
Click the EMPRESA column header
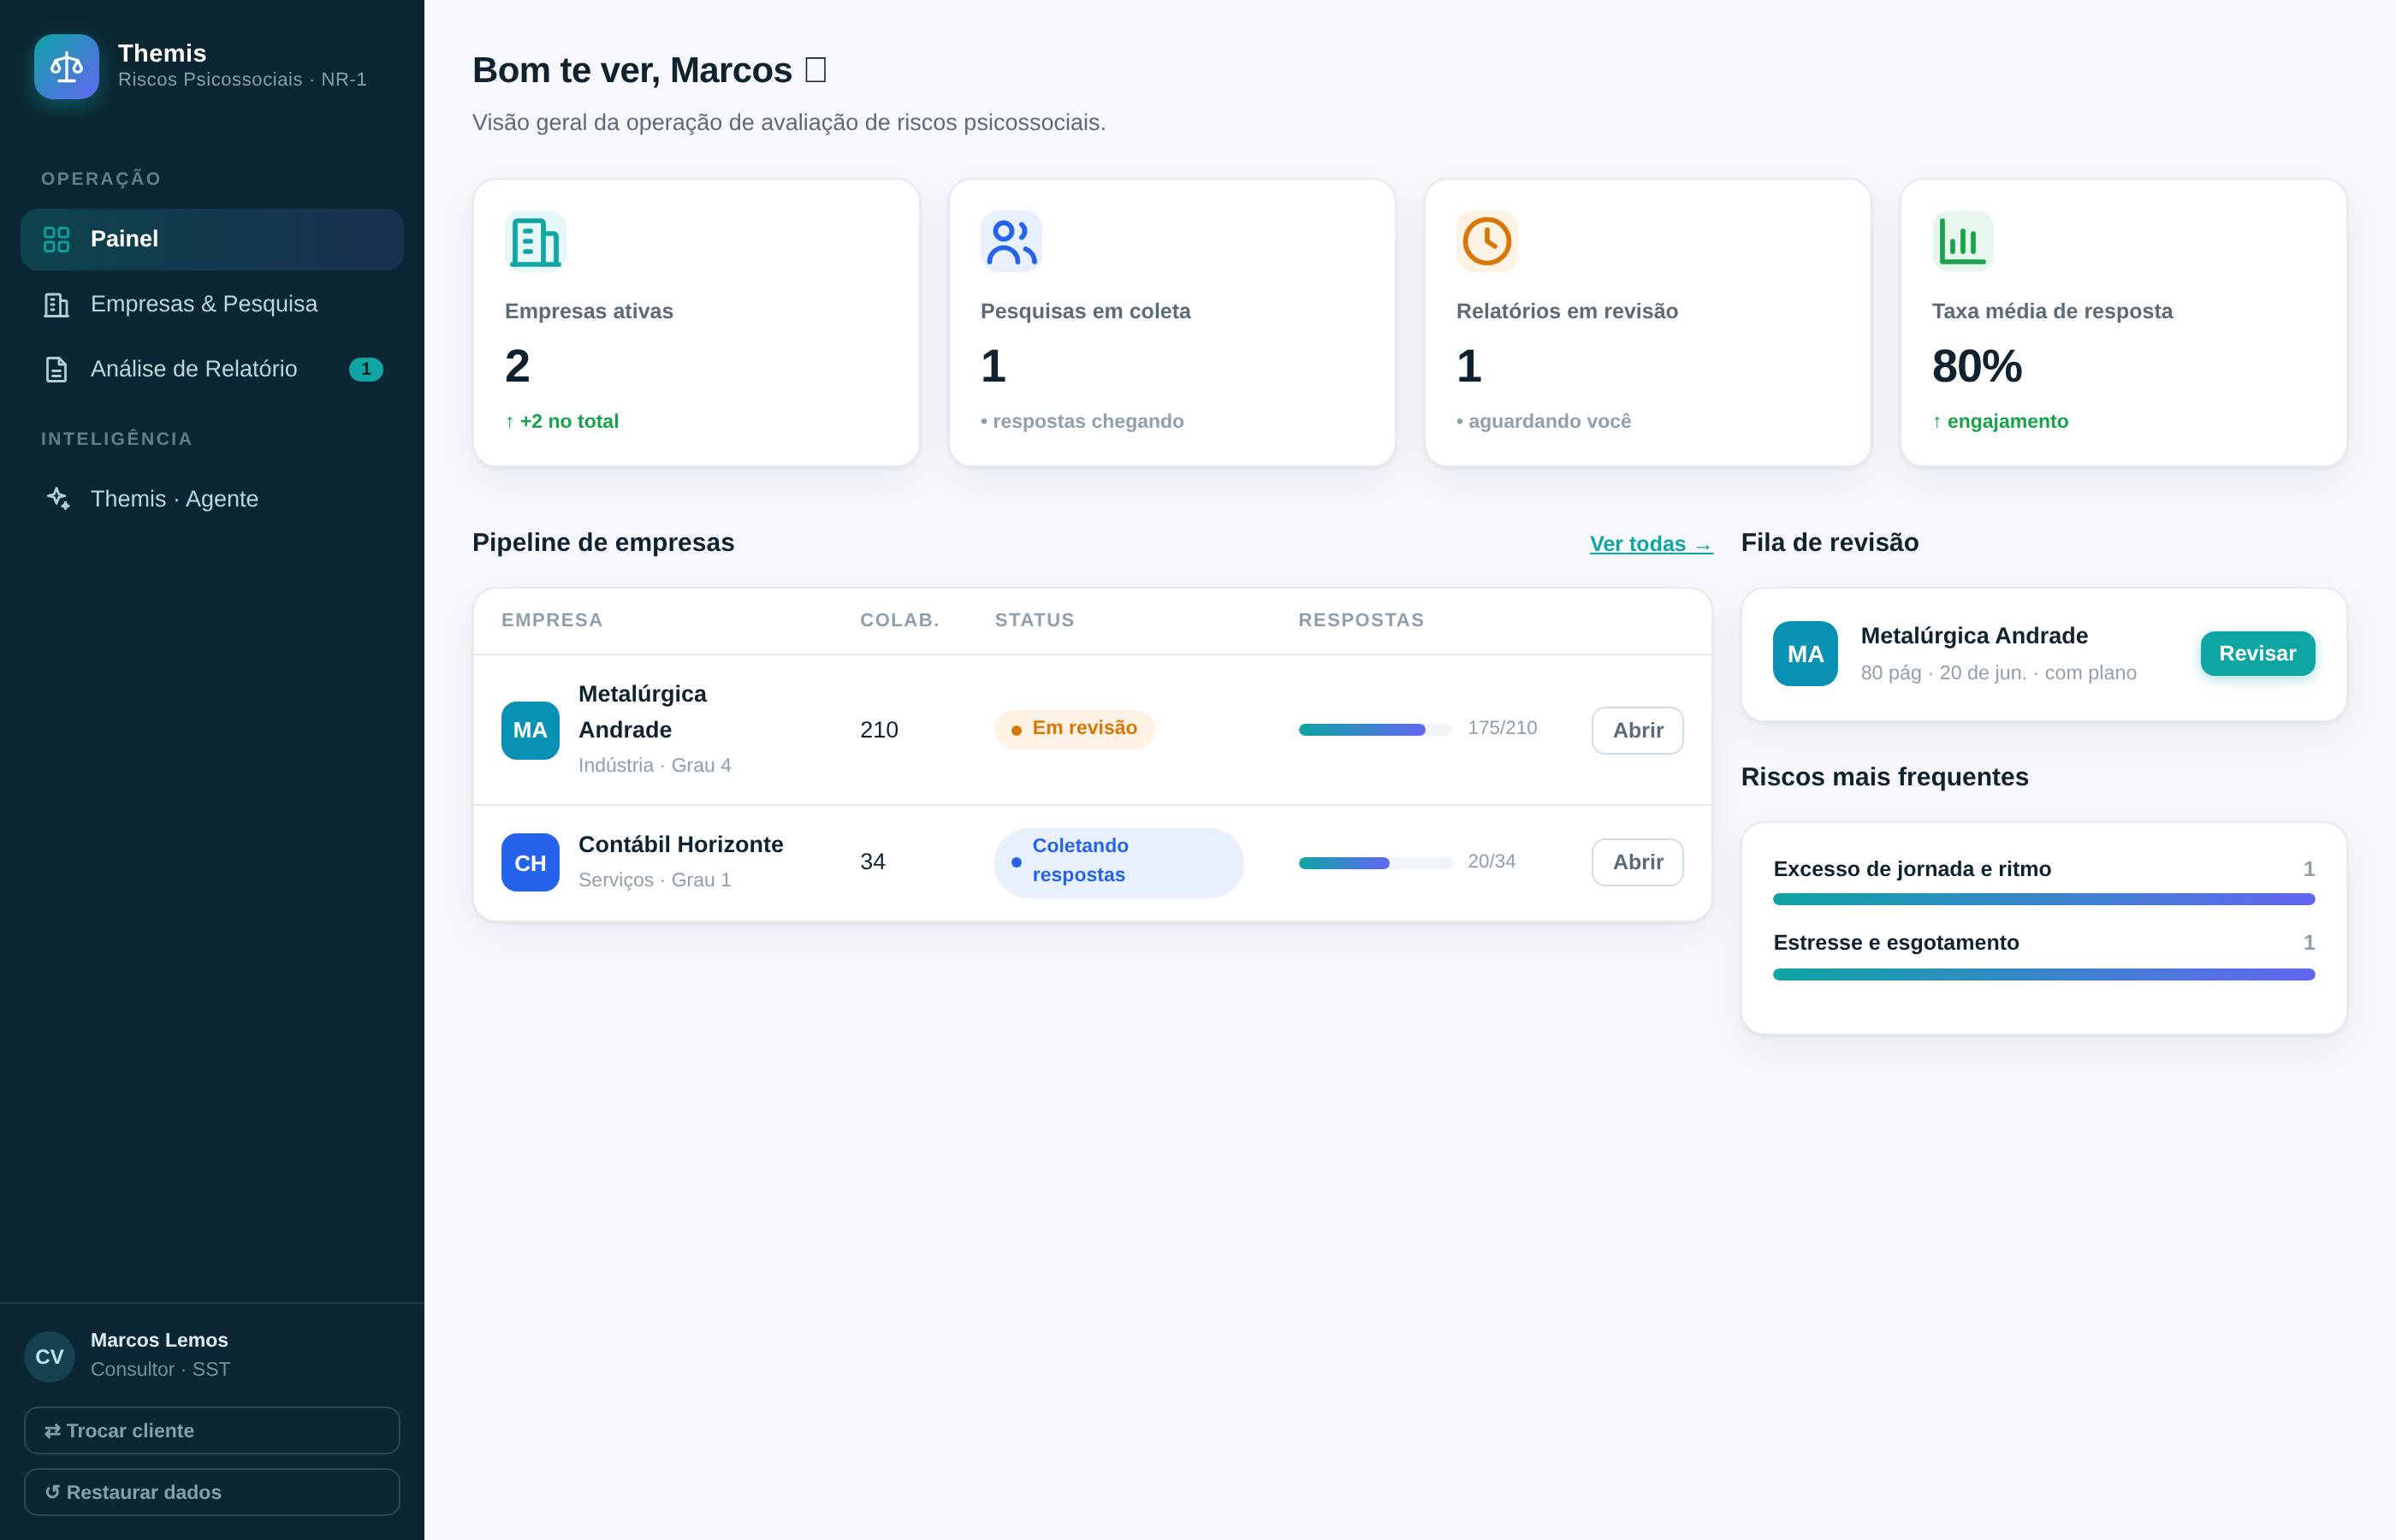[551, 620]
